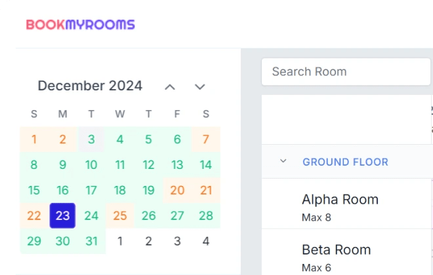Select December 1 on the calendar

[x=33, y=139]
